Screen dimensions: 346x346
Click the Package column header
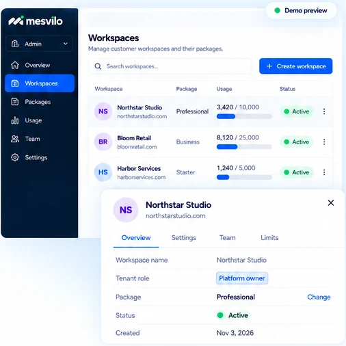pyautogui.click(x=187, y=89)
